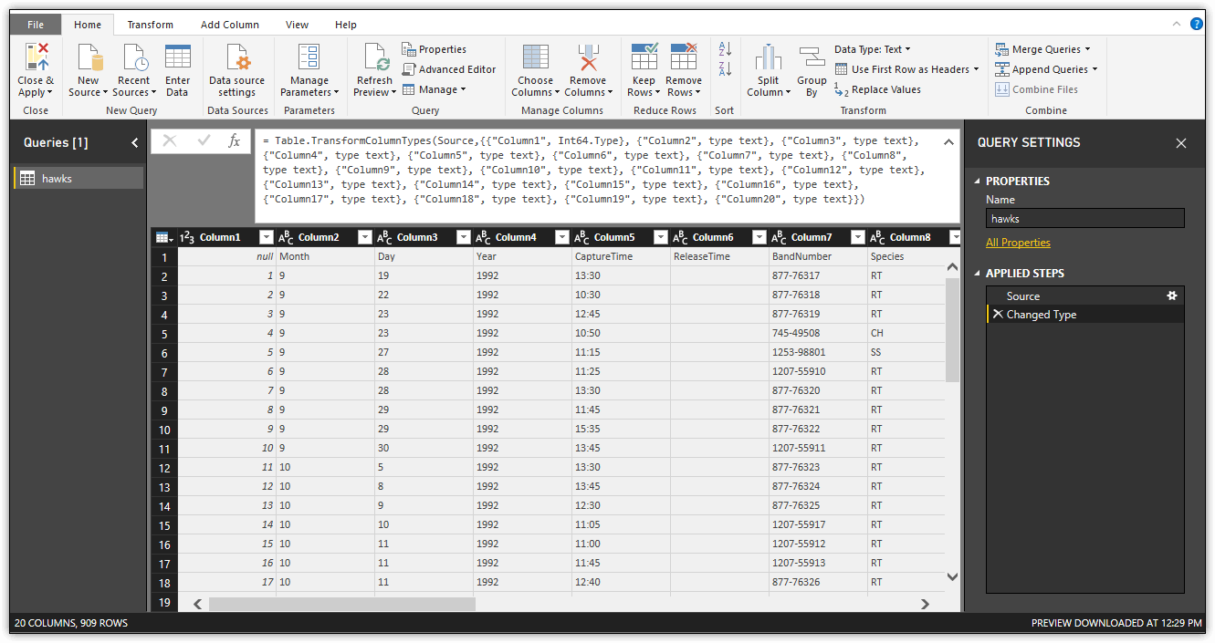Click the scroll down arrow
This screenshot has height=643, width=1215.
[x=952, y=576]
